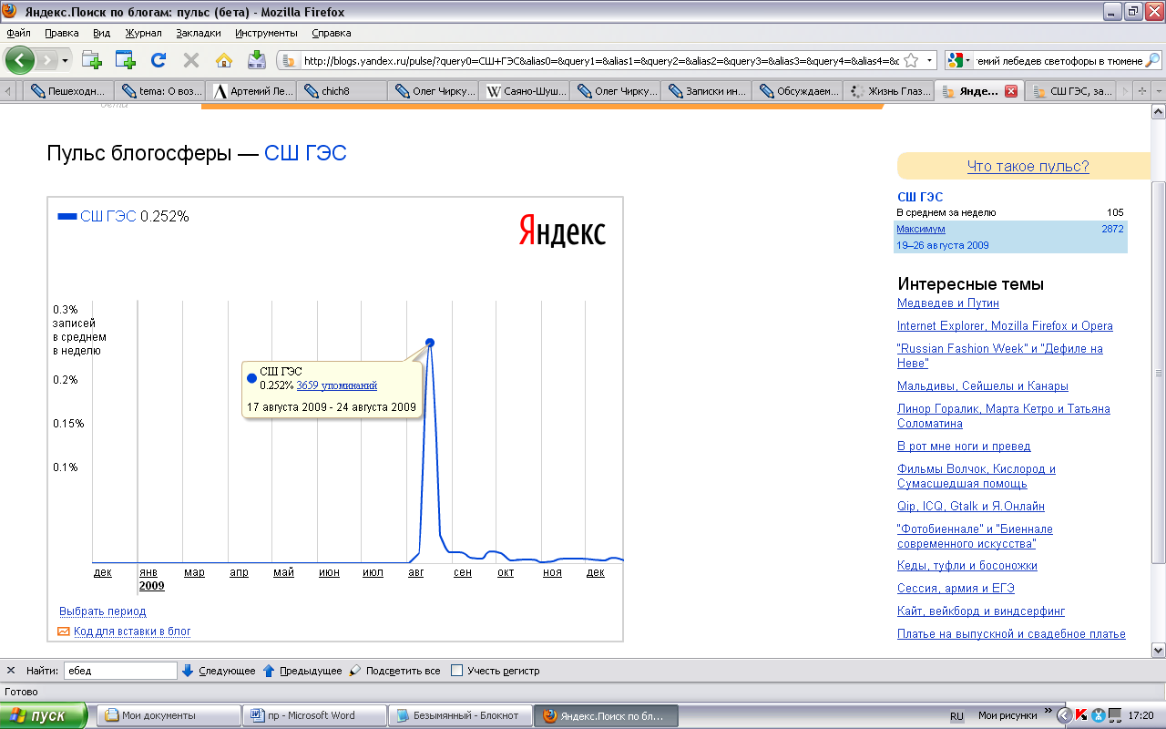Switch to Безымянный - Блокнот taskbar window
This screenshot has height=729, width=1166.
(x=461, y=715)
